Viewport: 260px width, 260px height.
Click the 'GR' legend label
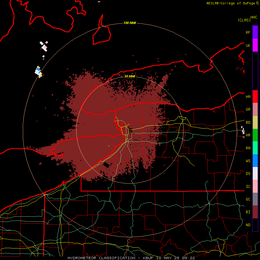(248, 109)
